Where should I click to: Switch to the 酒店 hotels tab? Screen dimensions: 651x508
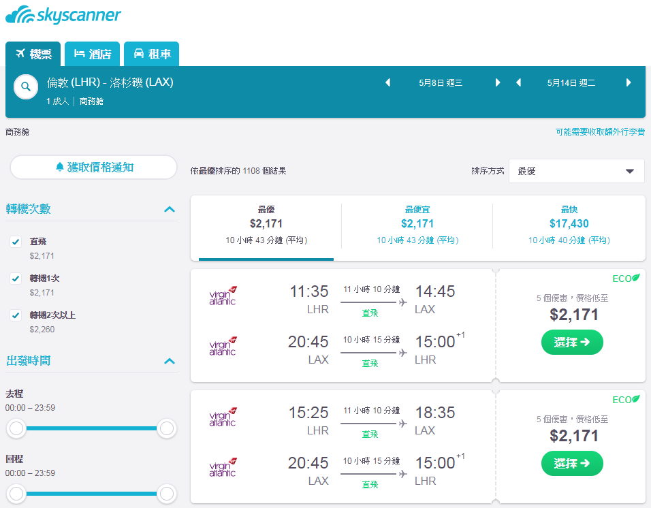pos(92,54)
